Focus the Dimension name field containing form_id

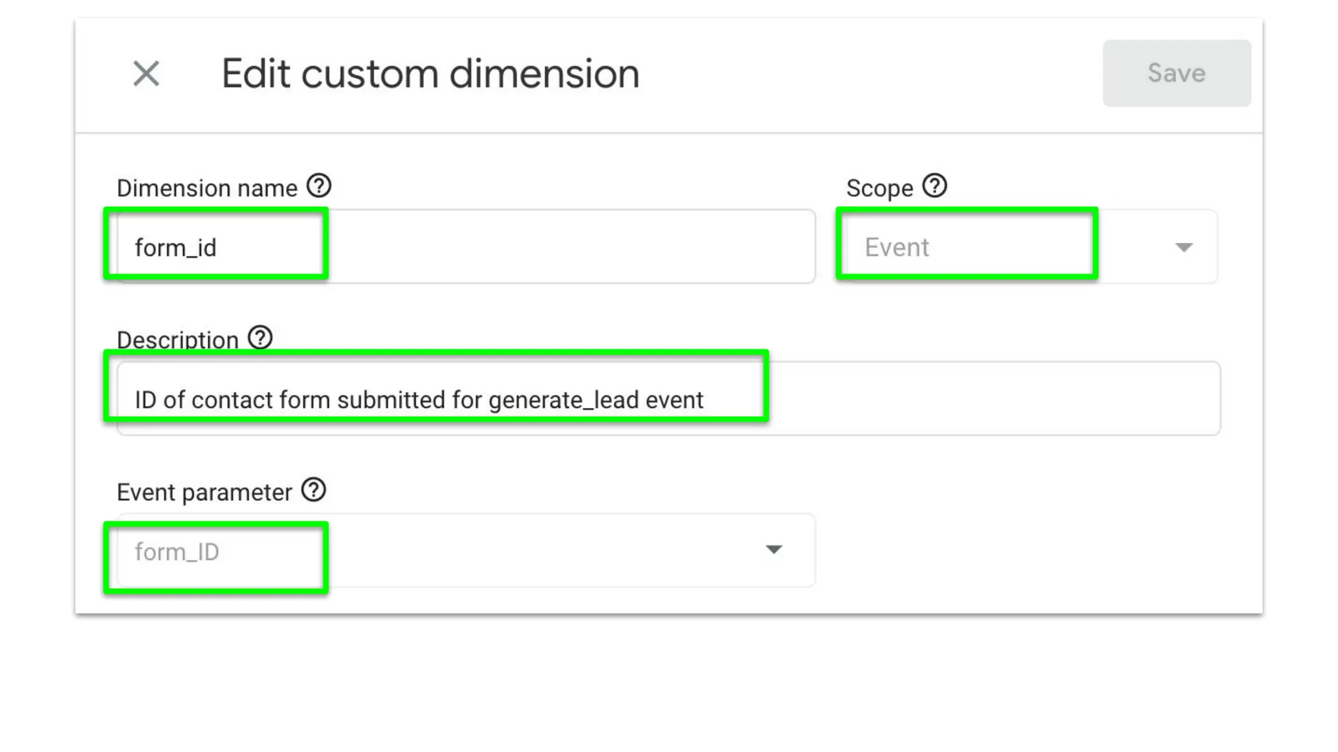175,248
